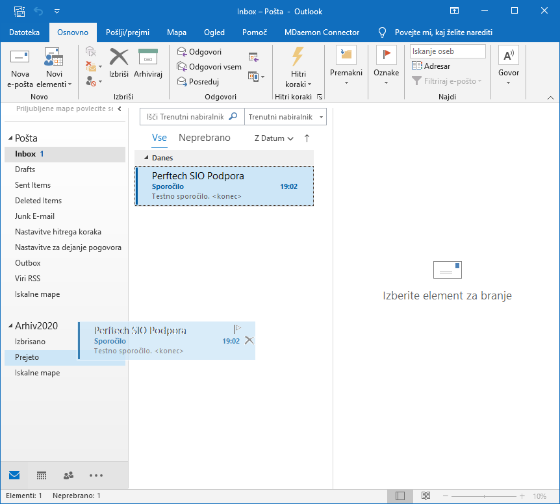Image resolution: width=560 pixels, height=504 pixels.
Task: Click the Undo quick access icon
Action: [38, 12]
